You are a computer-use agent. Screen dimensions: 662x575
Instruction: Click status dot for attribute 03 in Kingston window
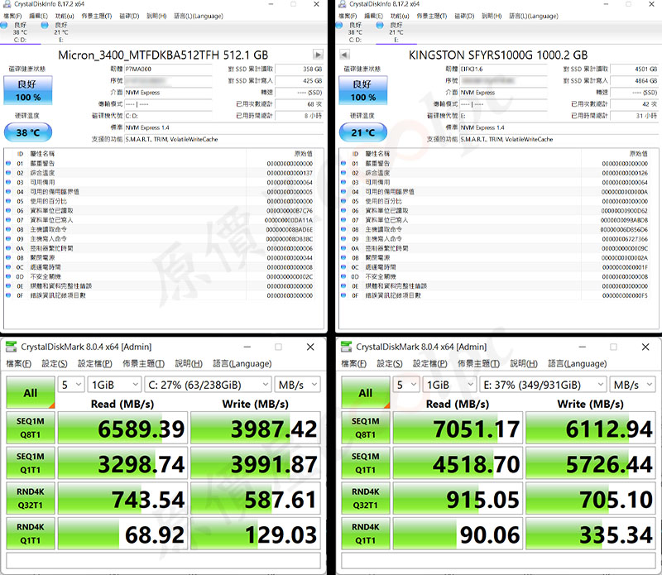pos(343,182)
